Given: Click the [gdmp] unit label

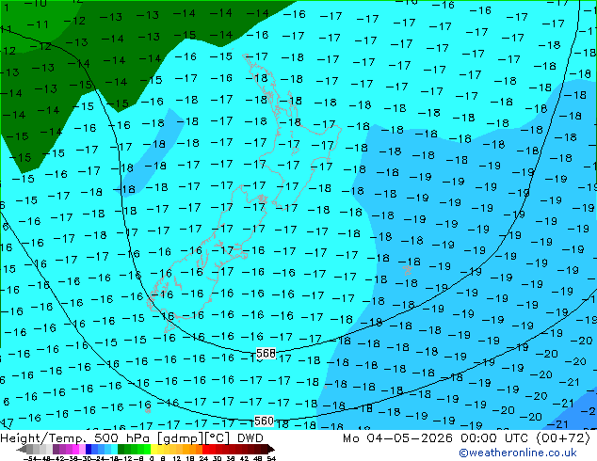Looking at the screenshot, I should [180, 438].
